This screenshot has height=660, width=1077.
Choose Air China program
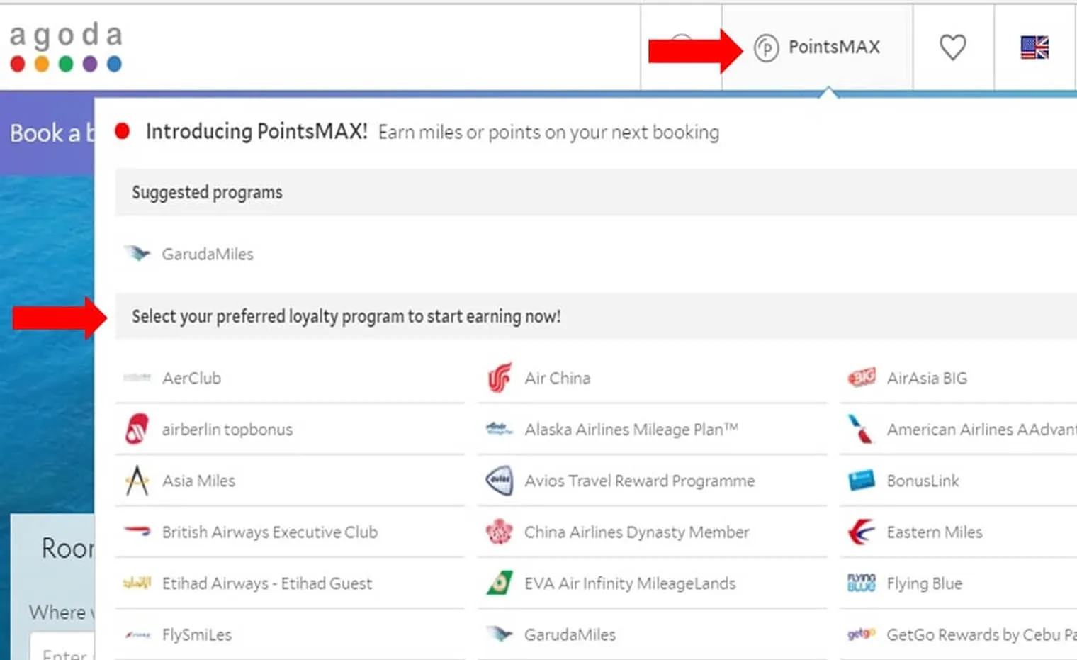click(557, 378)
